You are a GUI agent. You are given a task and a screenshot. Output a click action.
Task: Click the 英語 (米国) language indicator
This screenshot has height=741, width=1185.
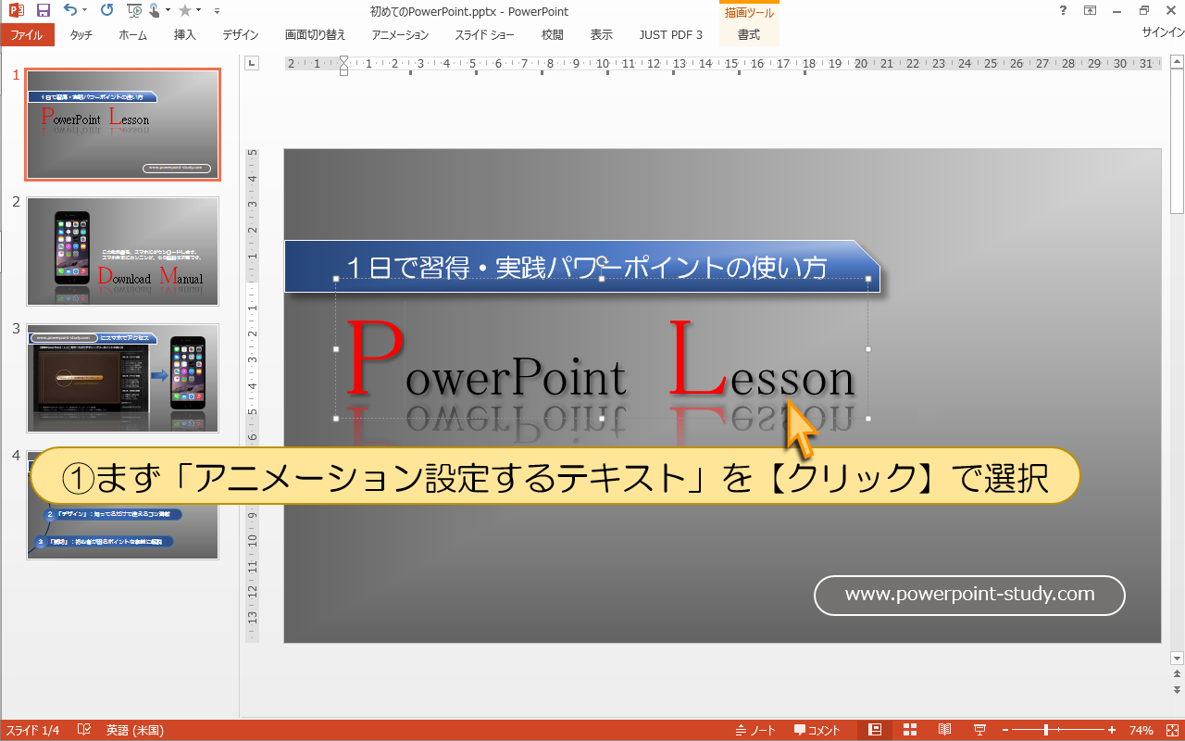134,730
